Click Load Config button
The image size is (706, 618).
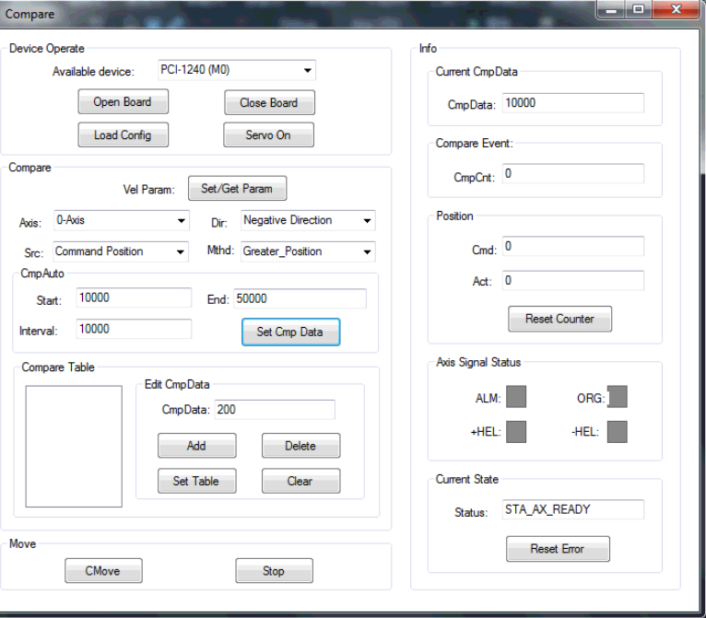(x=123, y=135)
